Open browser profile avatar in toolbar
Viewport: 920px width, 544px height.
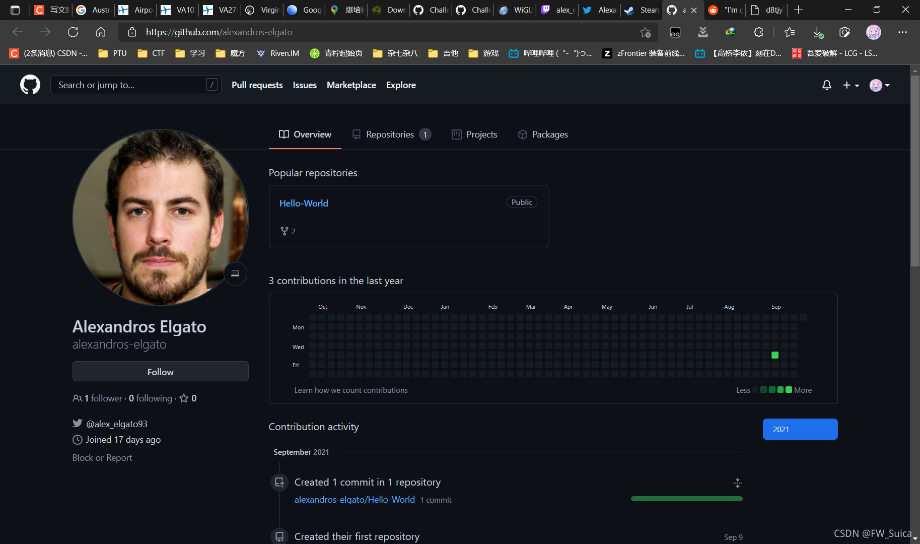874,32
